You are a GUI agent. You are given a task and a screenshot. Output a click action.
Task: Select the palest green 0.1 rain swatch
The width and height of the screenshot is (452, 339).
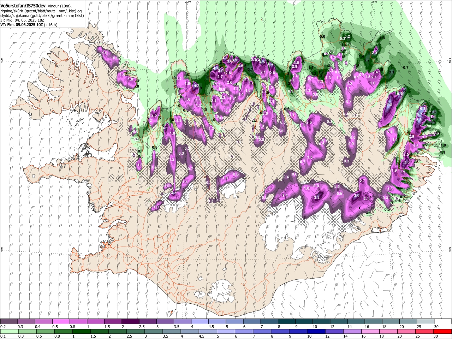coord(9,331)
